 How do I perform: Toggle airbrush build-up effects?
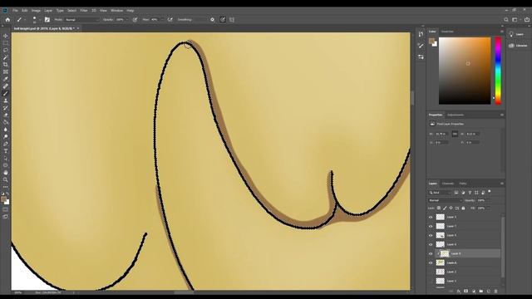coord(170,20)
